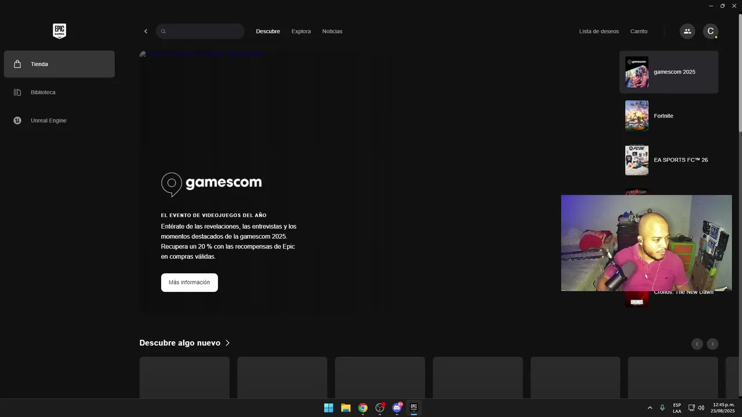Show hidden system tray icons
This screenshot has width=742, height=417.
[x=650, y=408]
